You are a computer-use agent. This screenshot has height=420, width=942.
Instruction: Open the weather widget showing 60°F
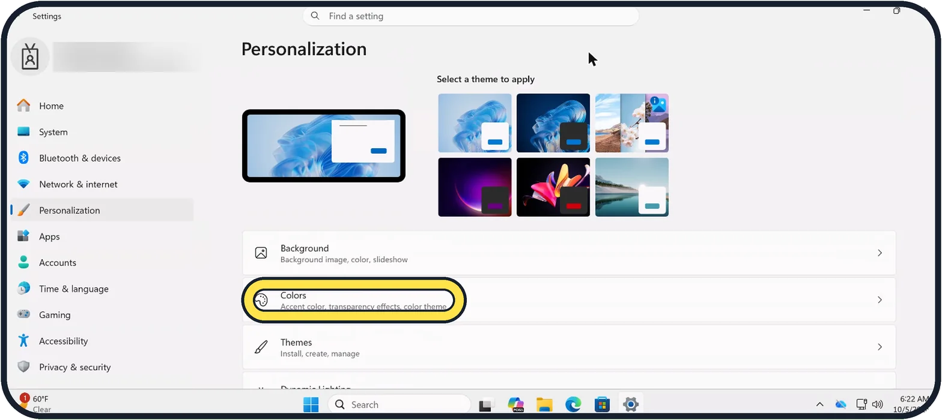(x=36, y=404)
